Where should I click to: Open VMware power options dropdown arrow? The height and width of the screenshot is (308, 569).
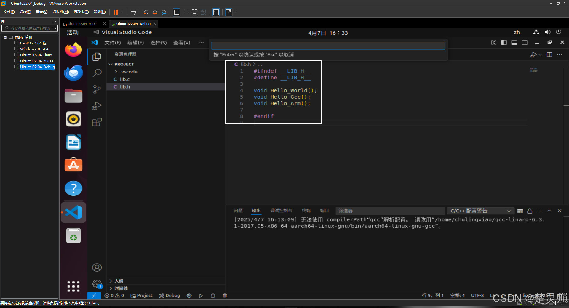(122, 12)
